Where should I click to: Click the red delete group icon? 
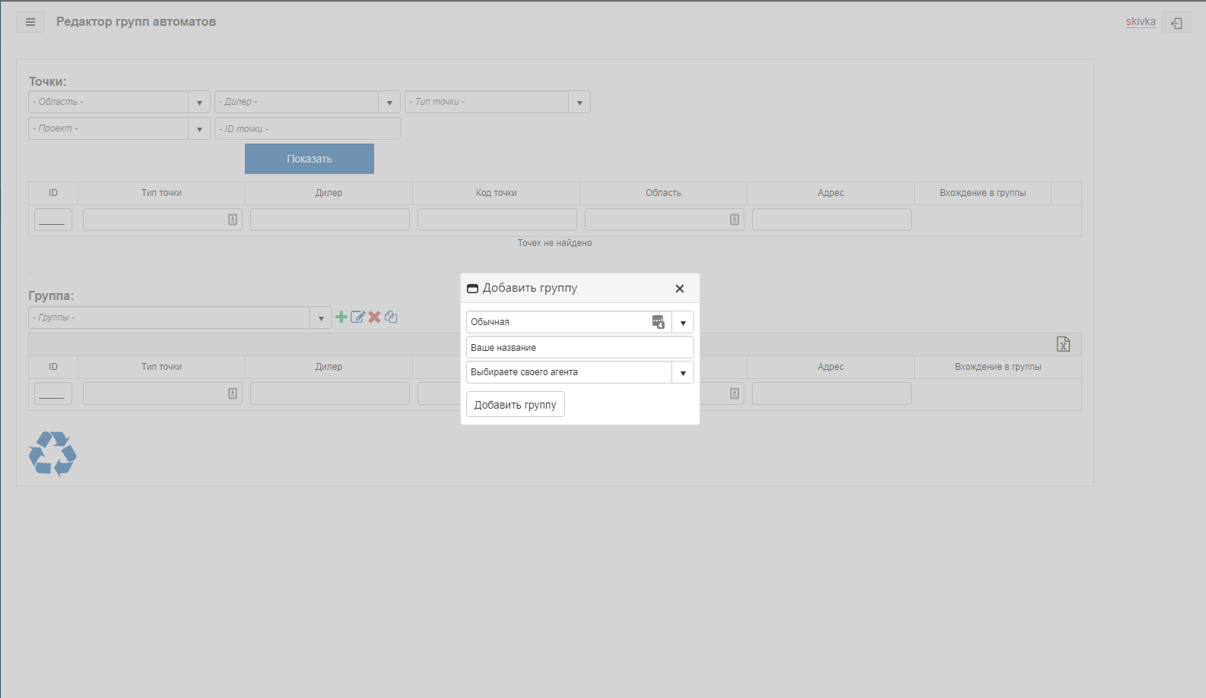point(374,317)
